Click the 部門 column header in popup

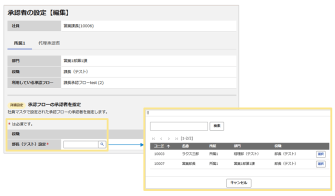click(x=237, y=146)
